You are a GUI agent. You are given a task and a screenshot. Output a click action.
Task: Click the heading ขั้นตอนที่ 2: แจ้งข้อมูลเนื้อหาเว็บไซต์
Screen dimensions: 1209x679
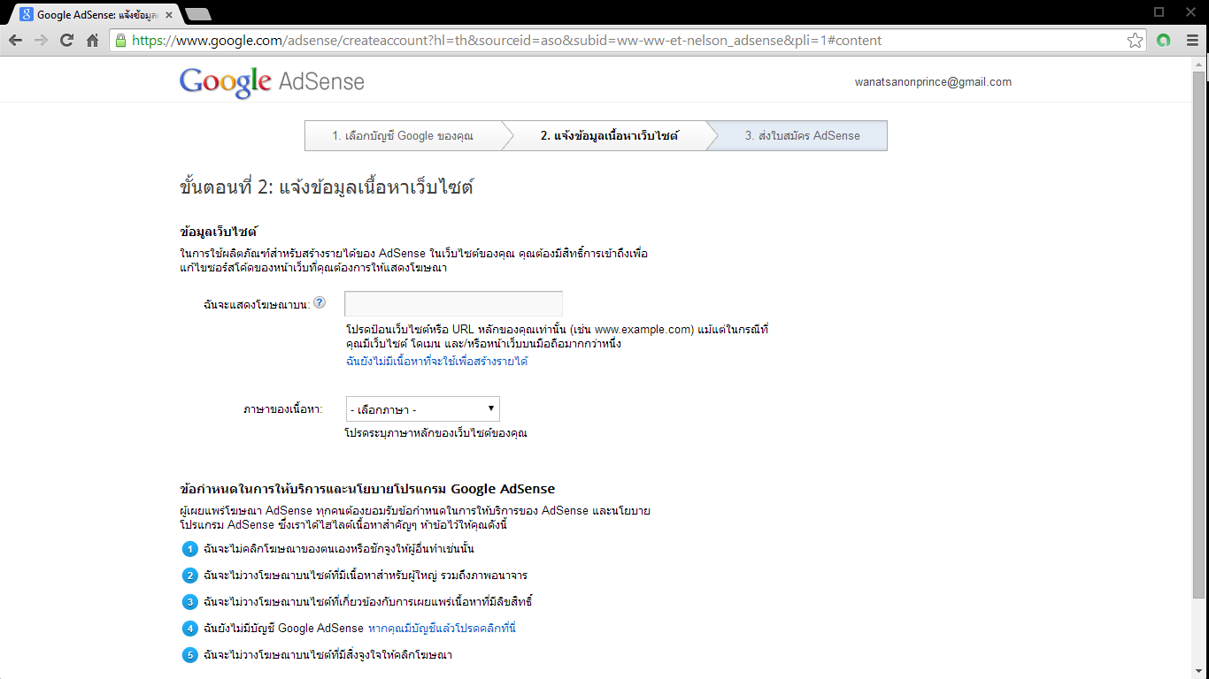327,187
